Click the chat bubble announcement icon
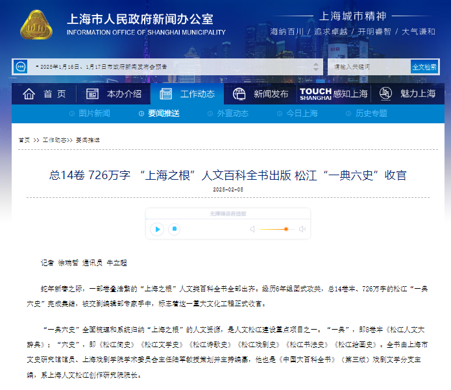Image resolution: width=451 pixels, height=390 pixels. [21, 66]
